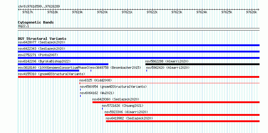Open nsv4155310 (gnomADStructuralVariants) label
Image resolution: width=268 pixels, height=133 pixels.
click(51, 74)
